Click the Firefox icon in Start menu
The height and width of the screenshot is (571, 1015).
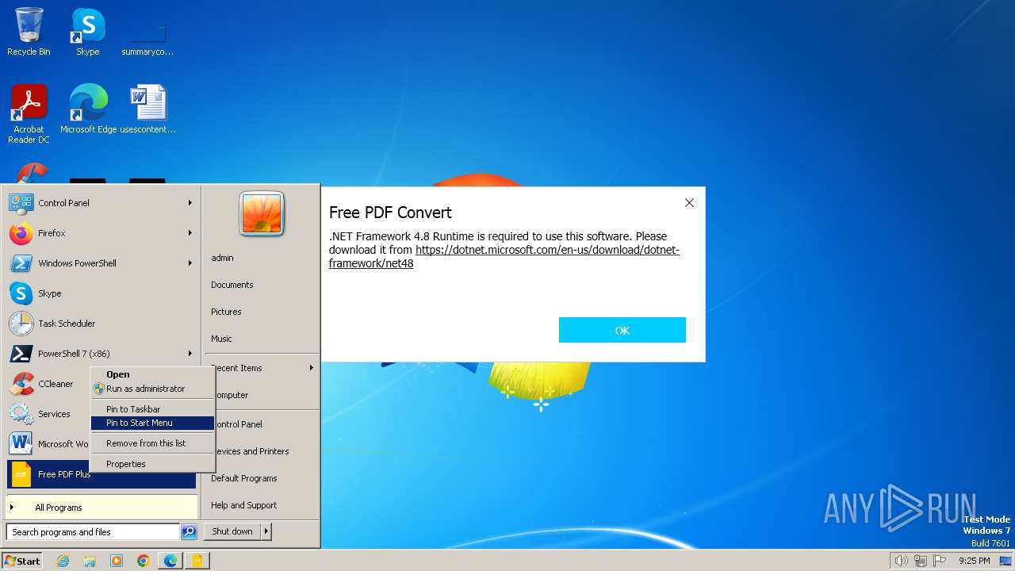tap(21, 233)
